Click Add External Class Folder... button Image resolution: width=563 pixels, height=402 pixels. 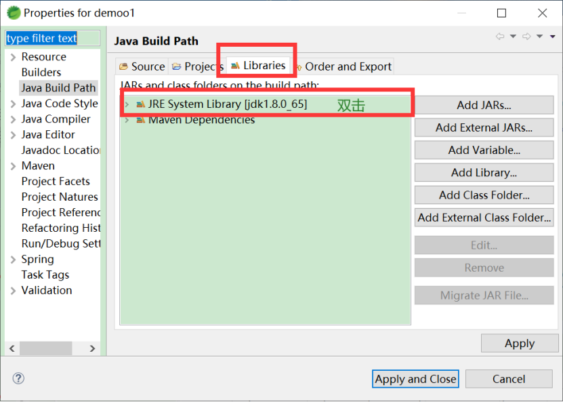tap(484, 218)
